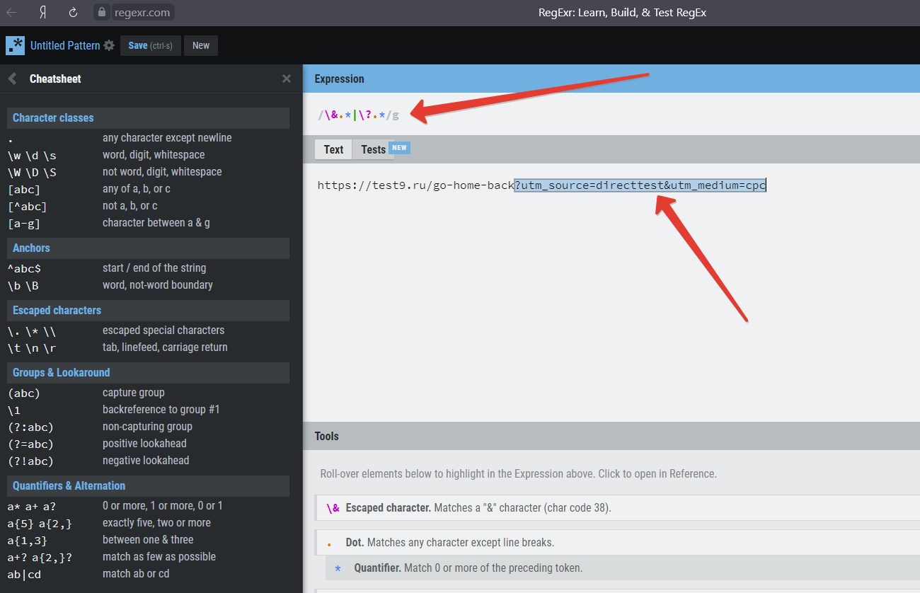Select the Groups & Lookaround section header
This screenshot has width=920, height=593.
[x=148, y=372]
